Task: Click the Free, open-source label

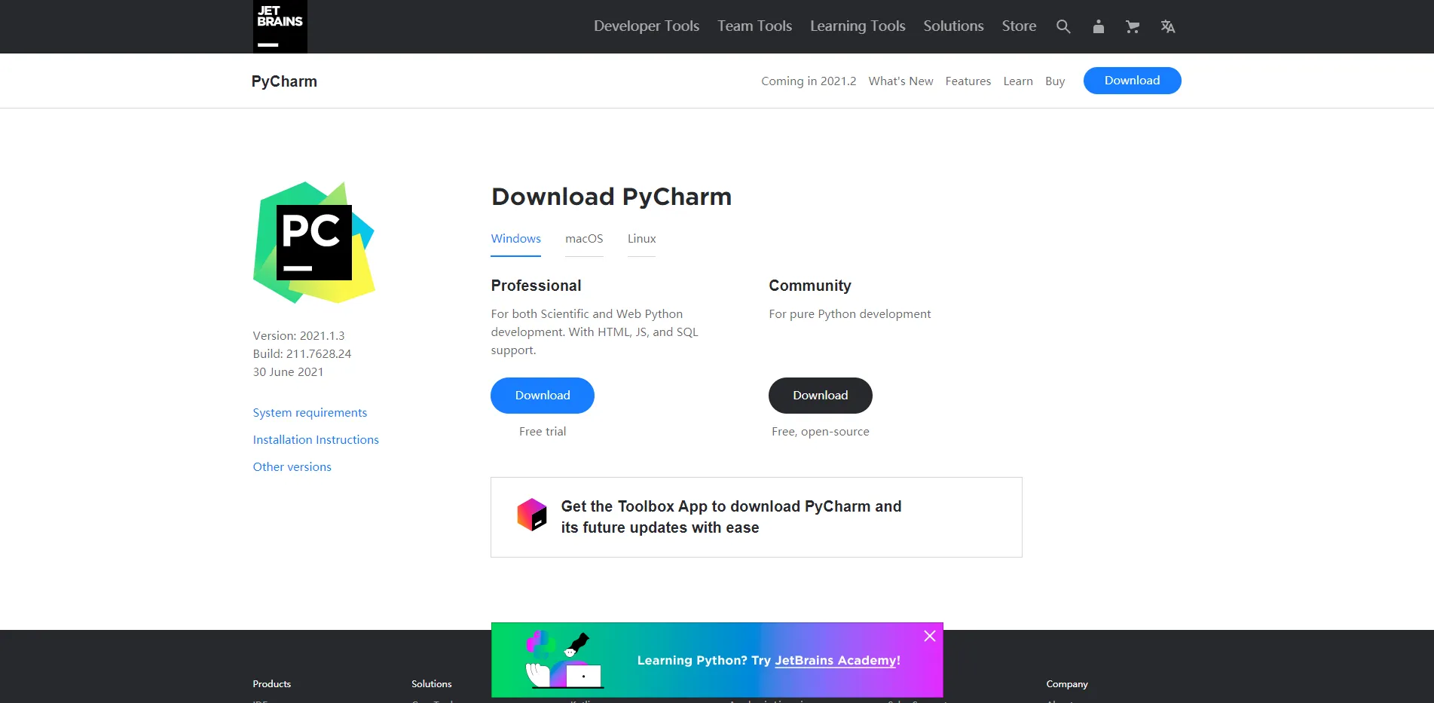Action: pyautogui.click(x=821, y=432)
